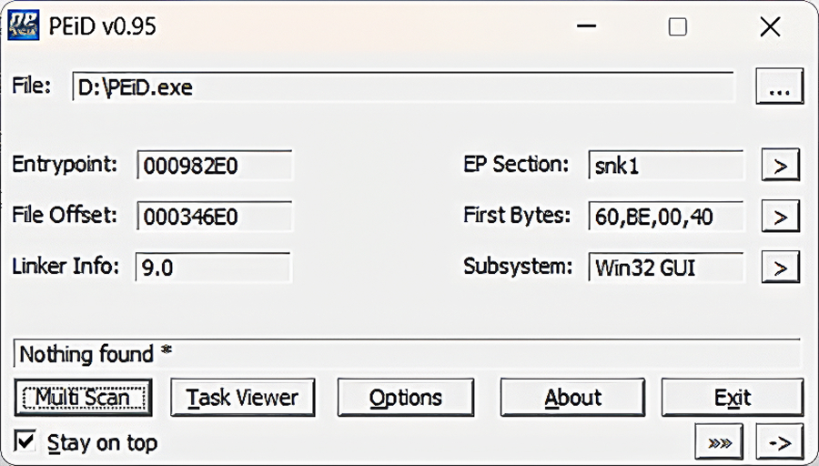The width and height of the screenshot is (819, 466).
Task: Click the 'File Offset:' label
Action: 65,215
